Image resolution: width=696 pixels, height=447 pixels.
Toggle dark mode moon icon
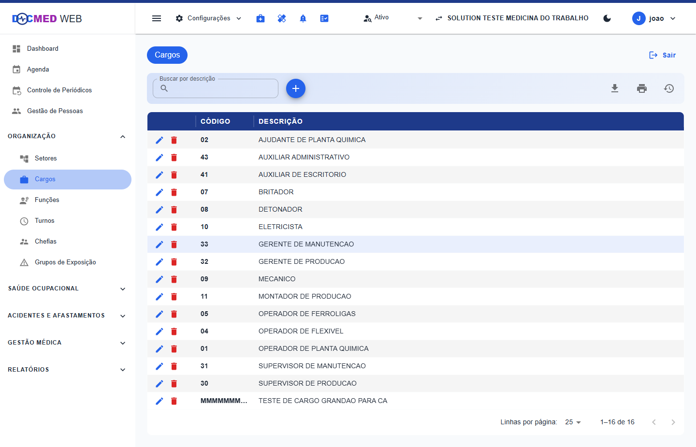coord(607,18)
